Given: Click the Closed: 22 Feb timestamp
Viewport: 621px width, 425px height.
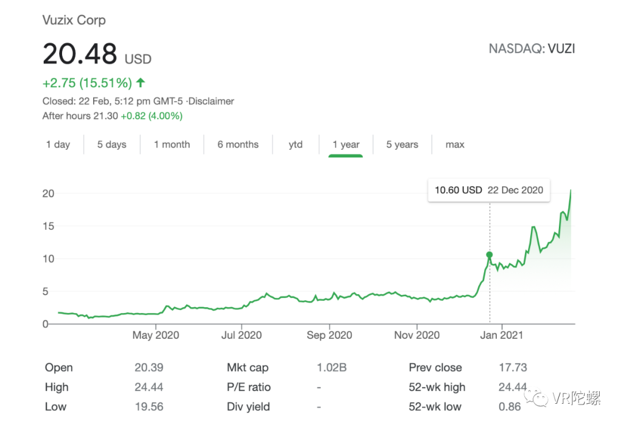Looking at the screenshot, I should [x=113, y=101].
